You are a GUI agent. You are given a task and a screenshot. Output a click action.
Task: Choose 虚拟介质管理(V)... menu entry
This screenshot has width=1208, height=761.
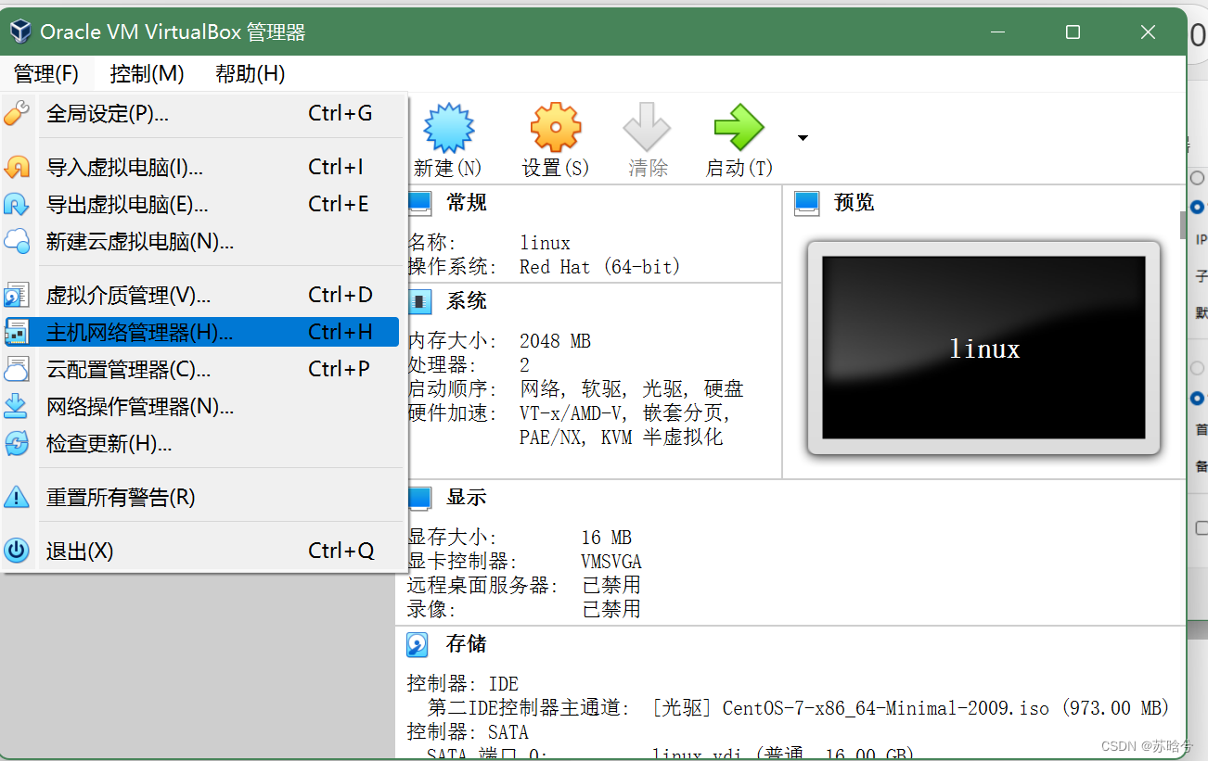200,295
